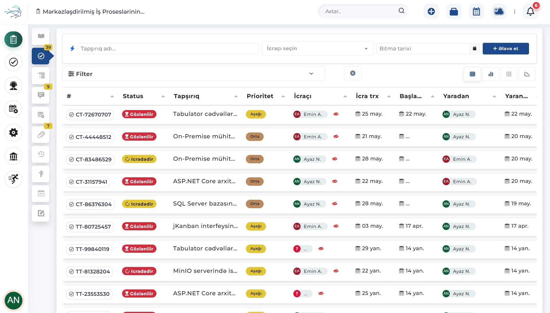Select the tasks tab with badge 39

click(41, 56)
